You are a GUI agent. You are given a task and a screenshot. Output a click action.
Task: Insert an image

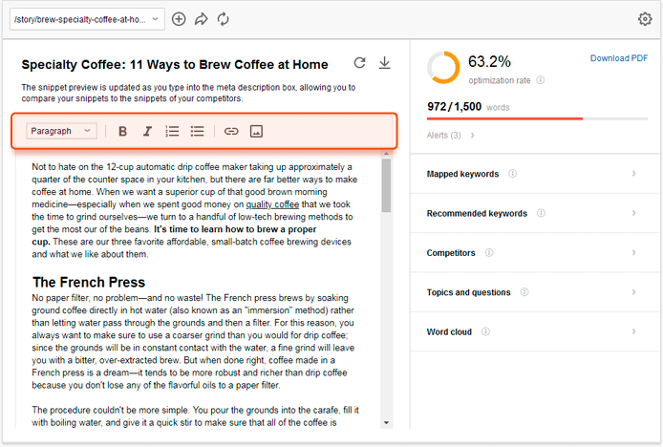pos(256,131)
